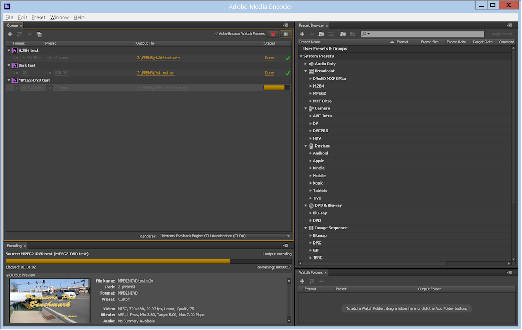Click Done status for H.264 test
Viewport: 522px width, 330px height.
point(269,58)
